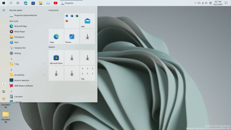This screenshot has width=231, height=130.
Task: Click the download tile below Microsoft Store
Action: click(x=56, y=73)
